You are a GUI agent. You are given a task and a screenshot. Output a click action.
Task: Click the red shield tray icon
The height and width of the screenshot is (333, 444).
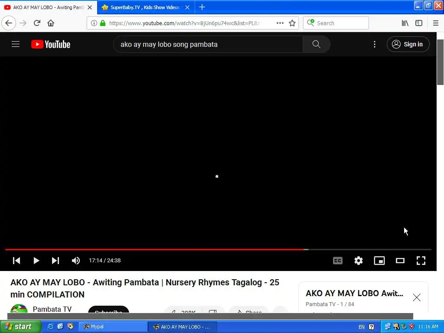click(412, 326)
